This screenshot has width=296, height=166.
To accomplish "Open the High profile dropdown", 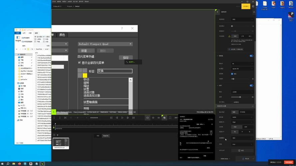I will 242,122.
